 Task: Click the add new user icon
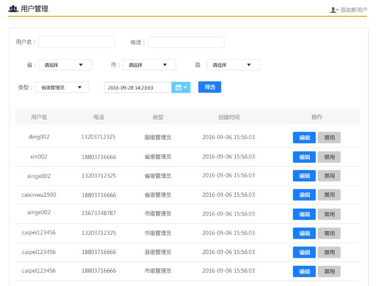[334, 10]
